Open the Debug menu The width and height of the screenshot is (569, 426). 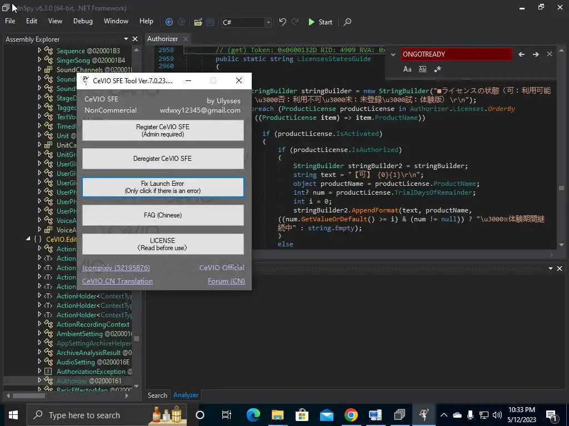click(83, 21)
